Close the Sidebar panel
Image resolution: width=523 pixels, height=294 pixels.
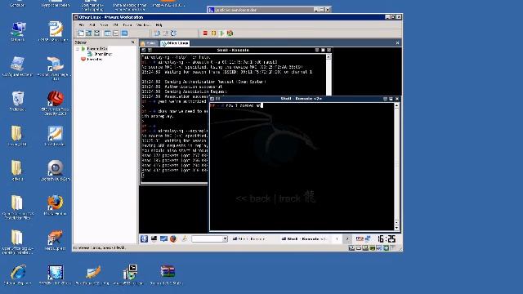click(x=132, y=42)
